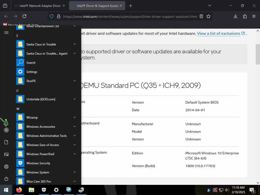The height and width of the screenshot is (195, 260).
Task: Close the Intel Network Adapter Driver tab
Action: pos(64,6)
